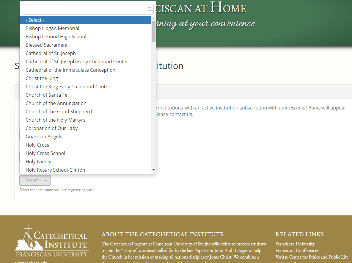Visit Veritas Center for Ethics and Public Life
Image resolution: width=352 pixels, height=263 pixels.
312,257
